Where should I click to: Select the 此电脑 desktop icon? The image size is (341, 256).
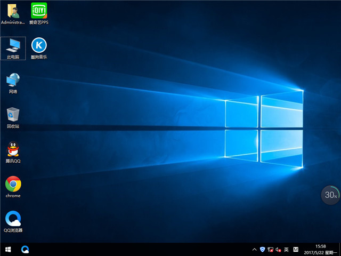click(13, 49)
